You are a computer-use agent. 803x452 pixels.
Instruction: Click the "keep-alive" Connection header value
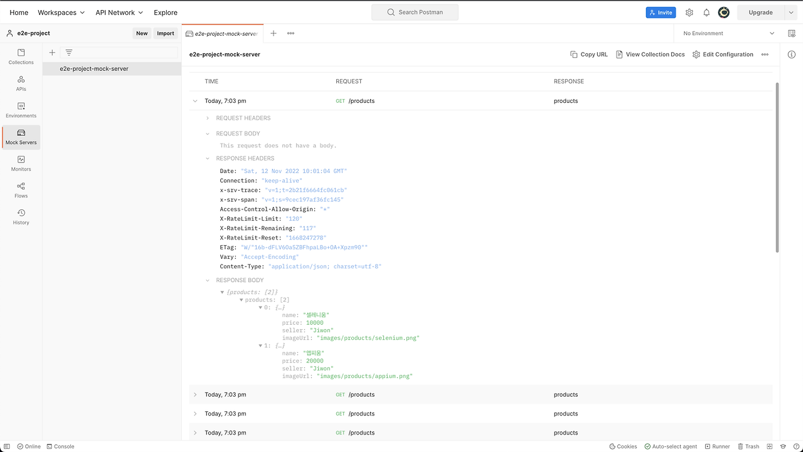click(282, 181)
